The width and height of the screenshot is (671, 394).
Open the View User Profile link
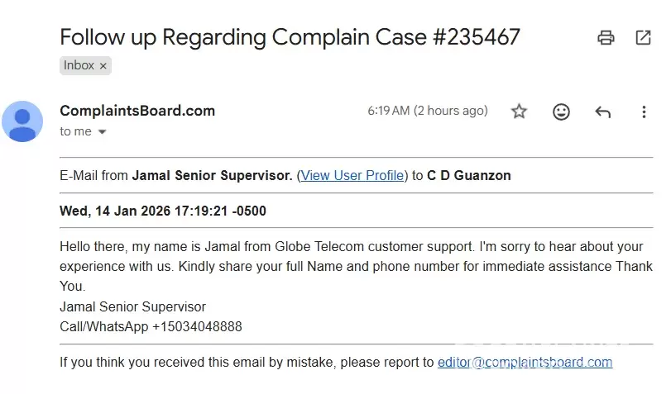coord(352,175)
